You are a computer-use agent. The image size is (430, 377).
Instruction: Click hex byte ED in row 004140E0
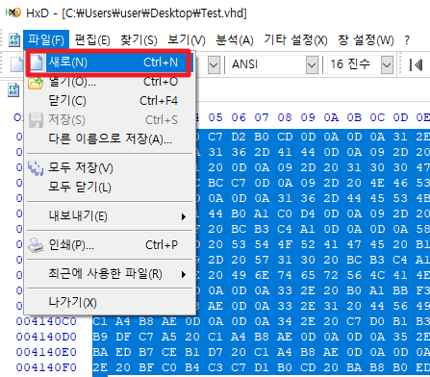pyautogui.click(x=123, y=352)
